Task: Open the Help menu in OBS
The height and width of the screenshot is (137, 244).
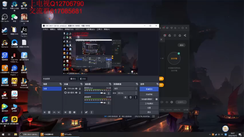Action: [107, 29]
